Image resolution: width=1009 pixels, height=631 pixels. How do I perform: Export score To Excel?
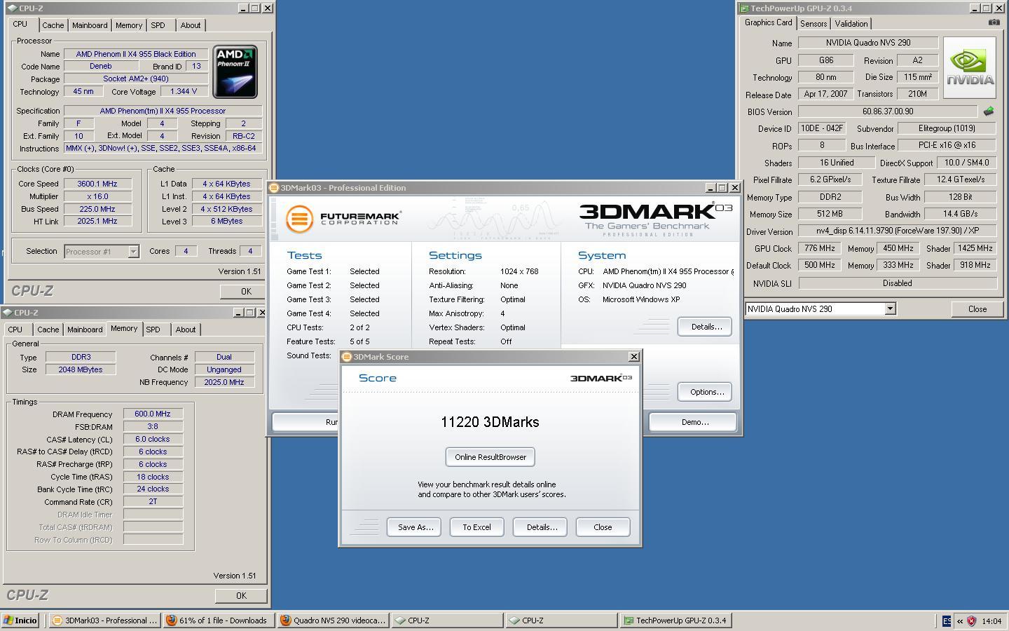(476, 527)
